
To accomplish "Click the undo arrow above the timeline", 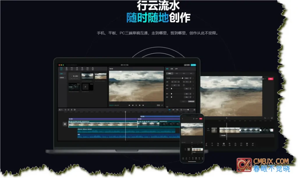I will click(x=65, y=110).
